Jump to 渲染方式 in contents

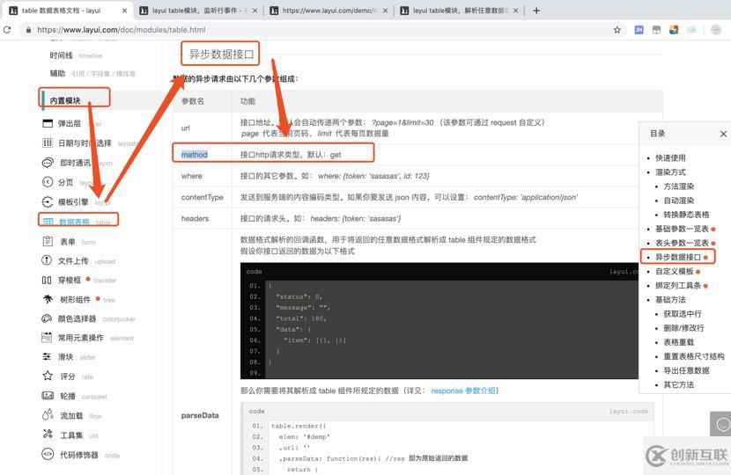tap(670, 172)
